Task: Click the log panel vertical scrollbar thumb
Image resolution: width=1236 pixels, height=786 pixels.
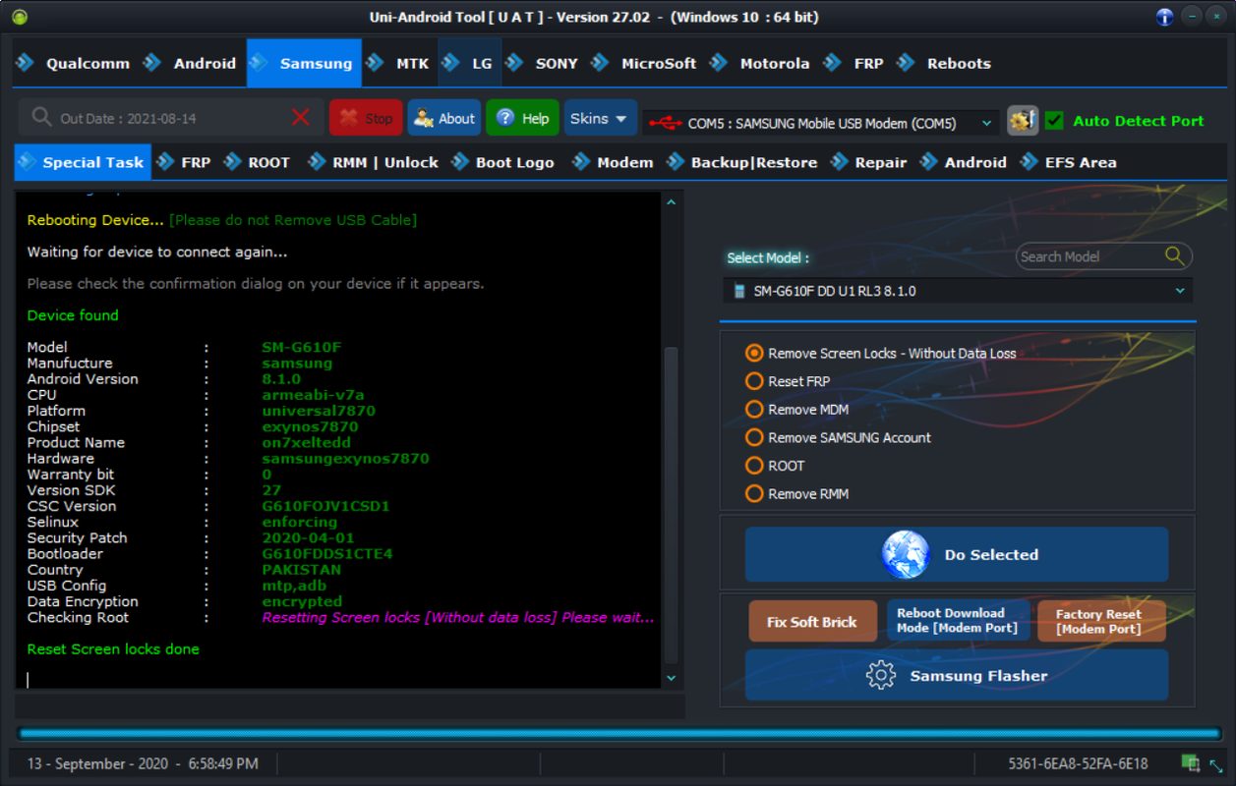Action: point(672,504)
